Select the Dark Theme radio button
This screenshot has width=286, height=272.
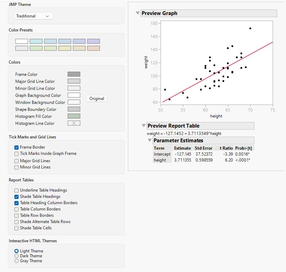tap(16, 256)
